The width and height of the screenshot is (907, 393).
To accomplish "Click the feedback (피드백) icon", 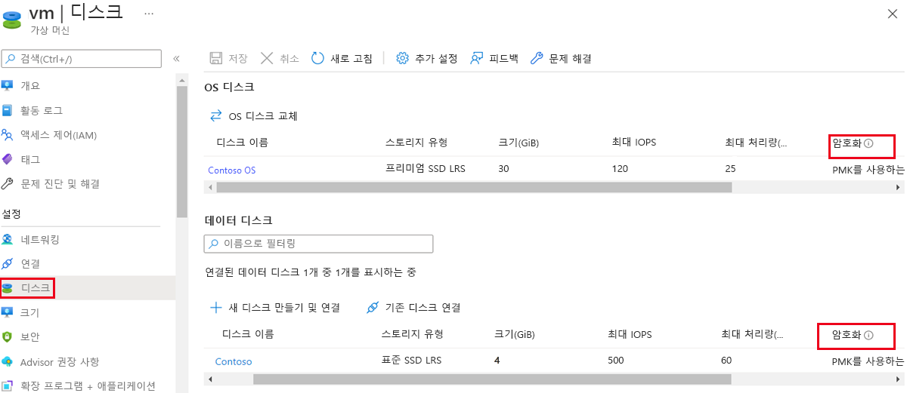I will tap(477, 58).
